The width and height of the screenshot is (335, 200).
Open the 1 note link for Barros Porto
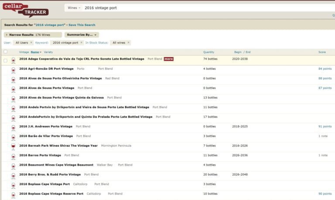(323, 155)
